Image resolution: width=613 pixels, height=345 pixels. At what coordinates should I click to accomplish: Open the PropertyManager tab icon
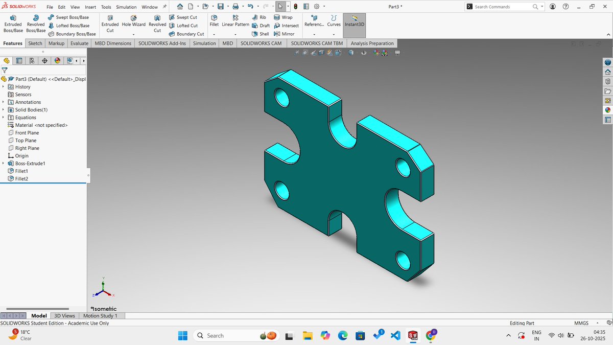[x=19, y=61]
